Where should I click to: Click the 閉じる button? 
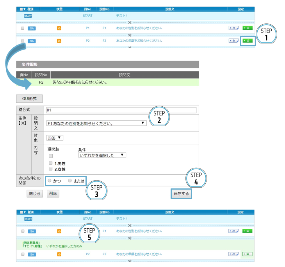pos(34,194)
